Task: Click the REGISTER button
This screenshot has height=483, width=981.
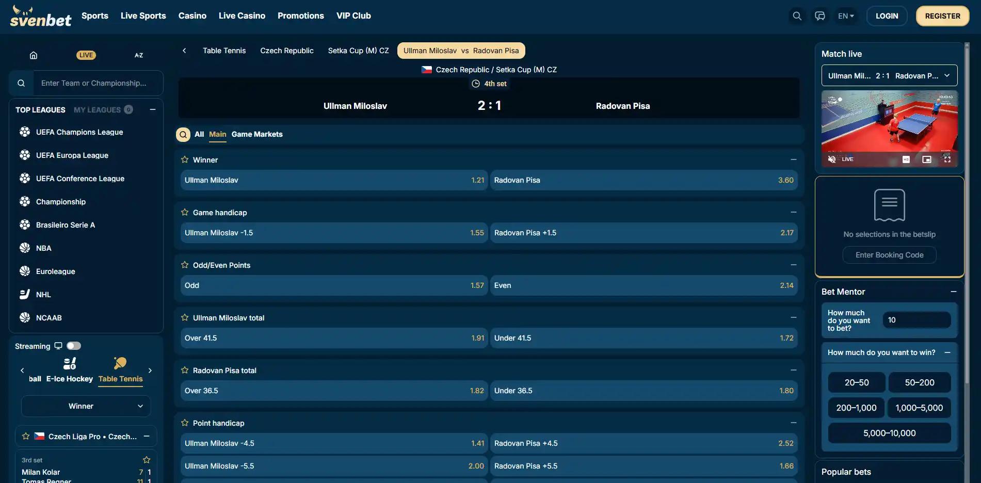Action: [x=942, y=16]
